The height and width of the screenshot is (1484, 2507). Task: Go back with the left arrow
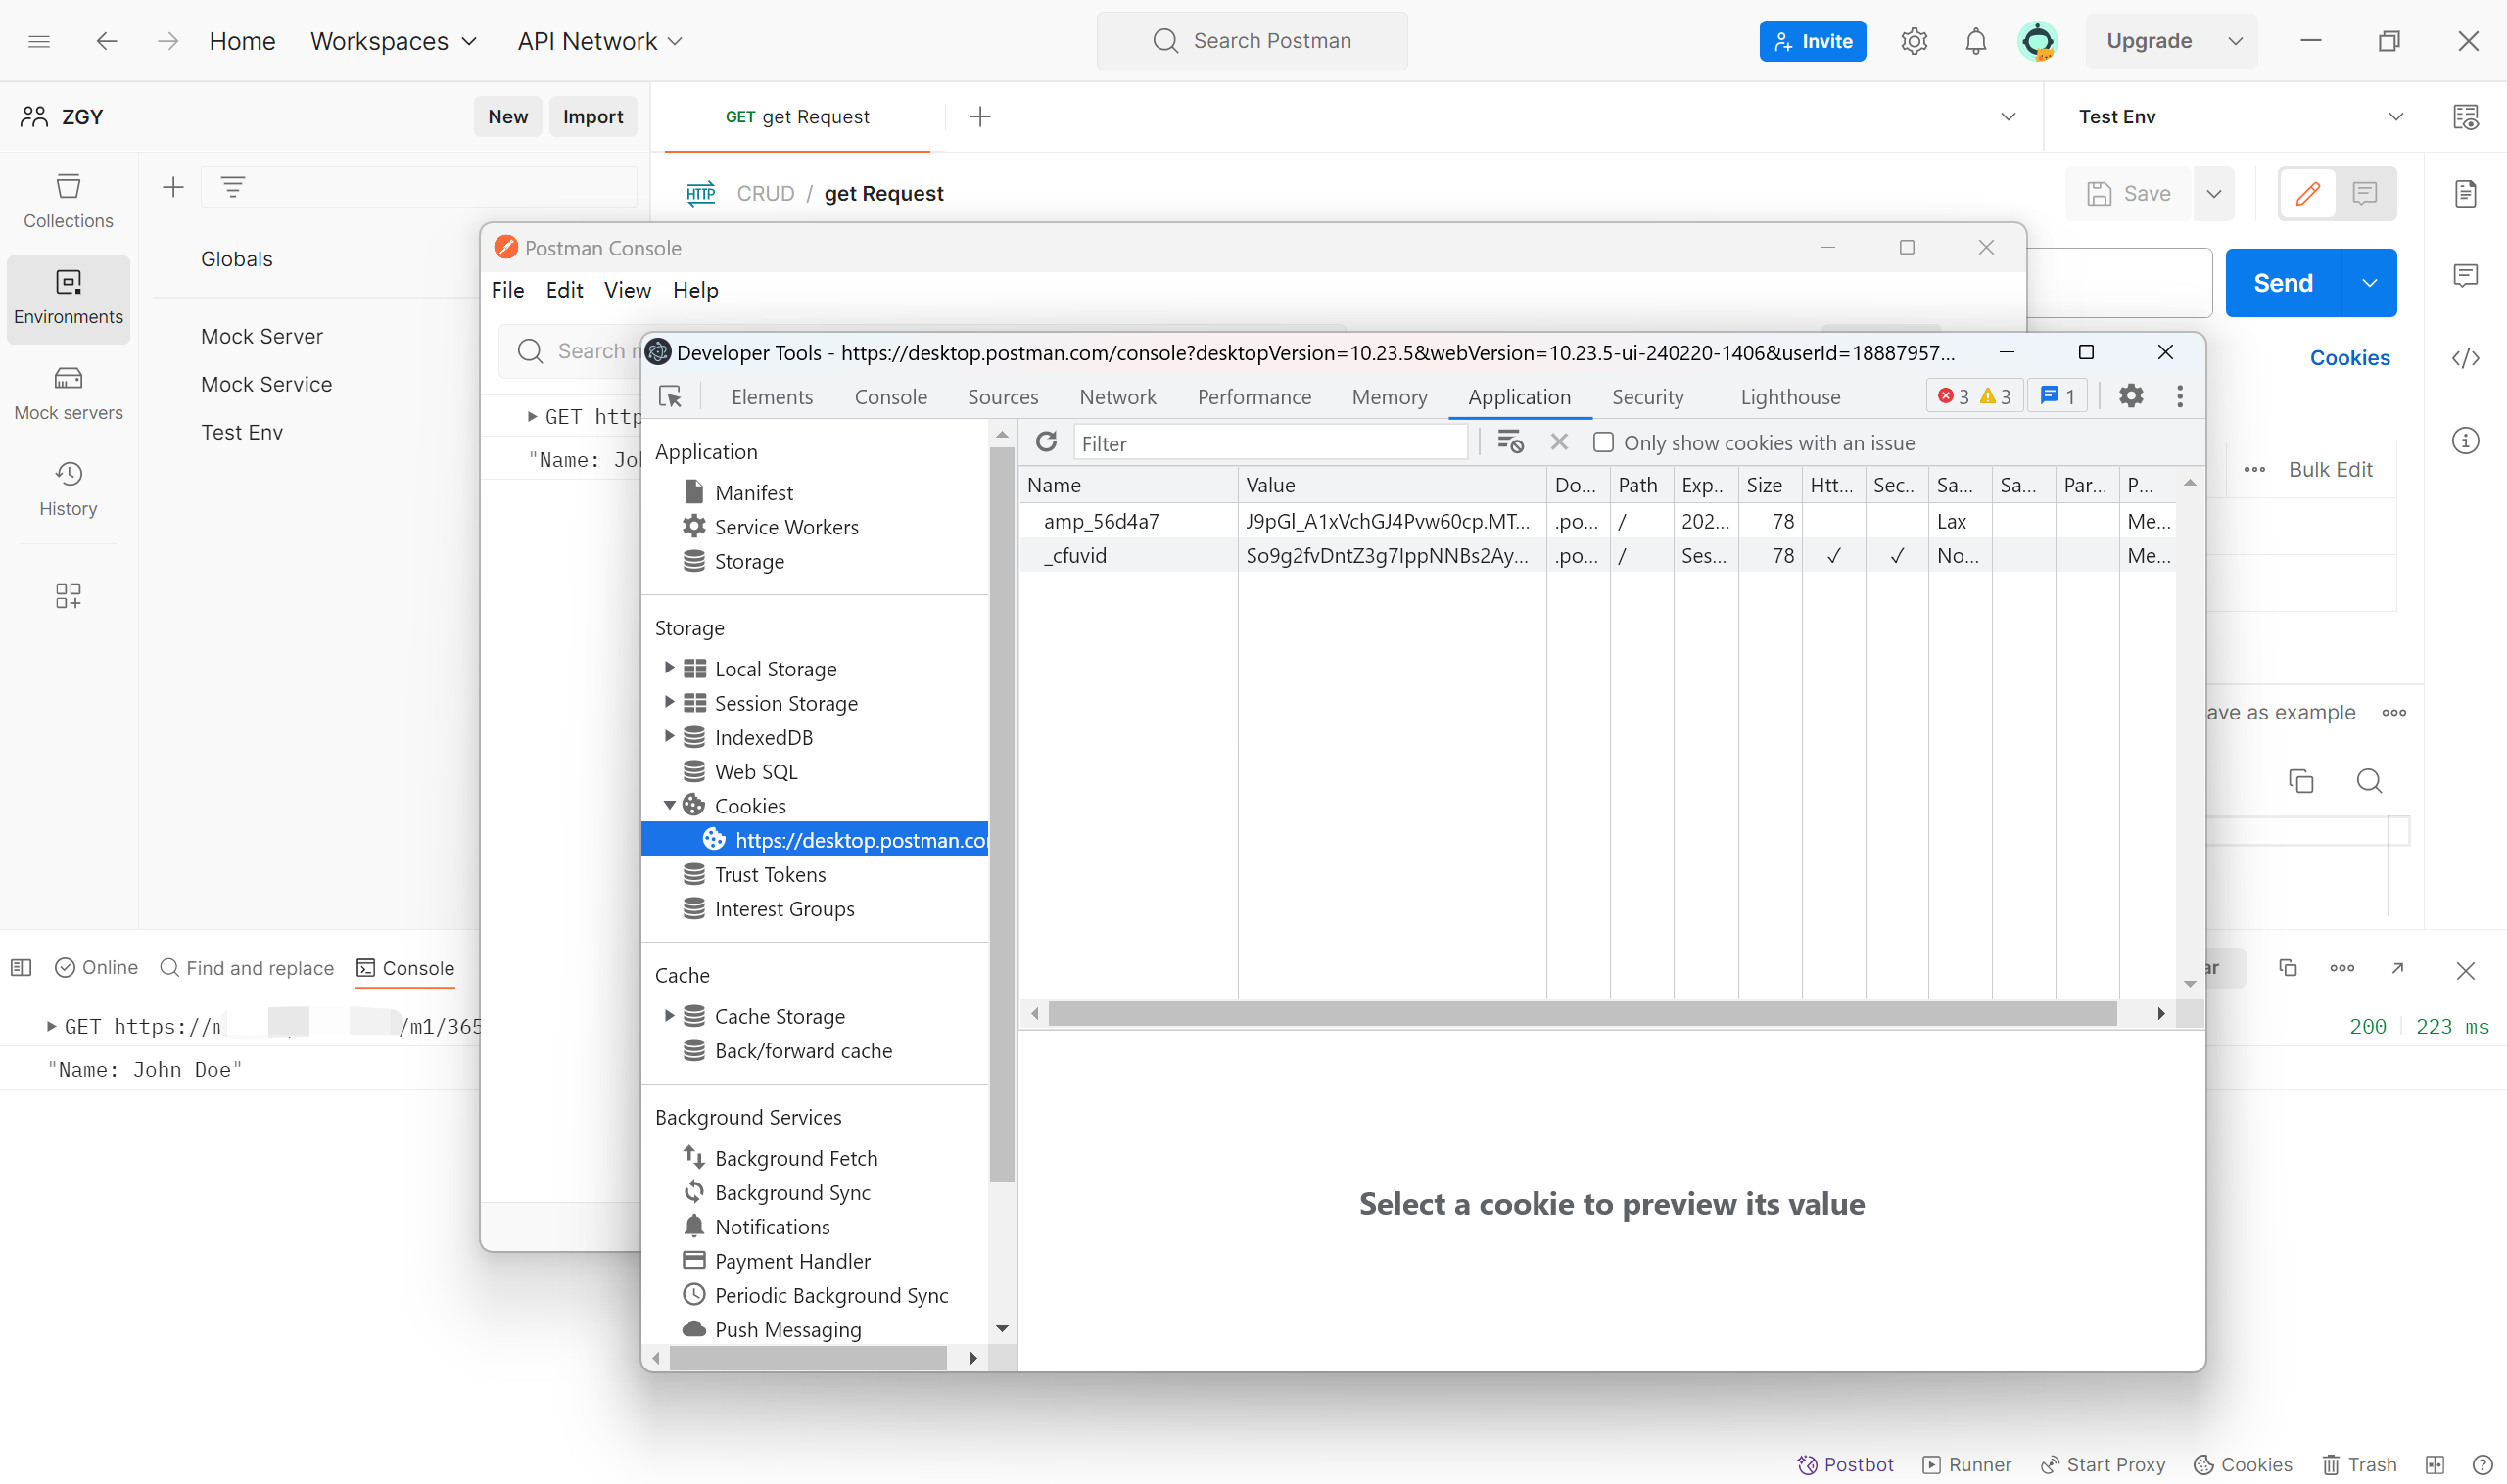[106, 41]
